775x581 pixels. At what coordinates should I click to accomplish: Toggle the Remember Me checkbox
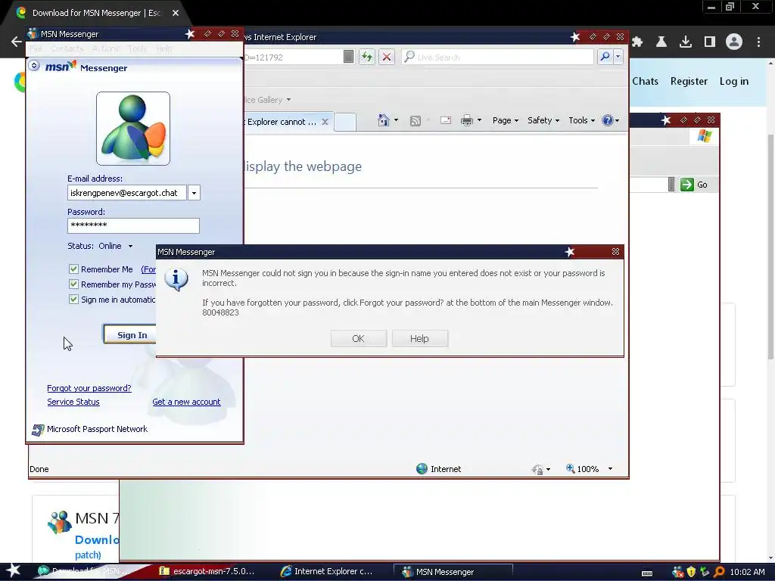click(x=73, y=269)
